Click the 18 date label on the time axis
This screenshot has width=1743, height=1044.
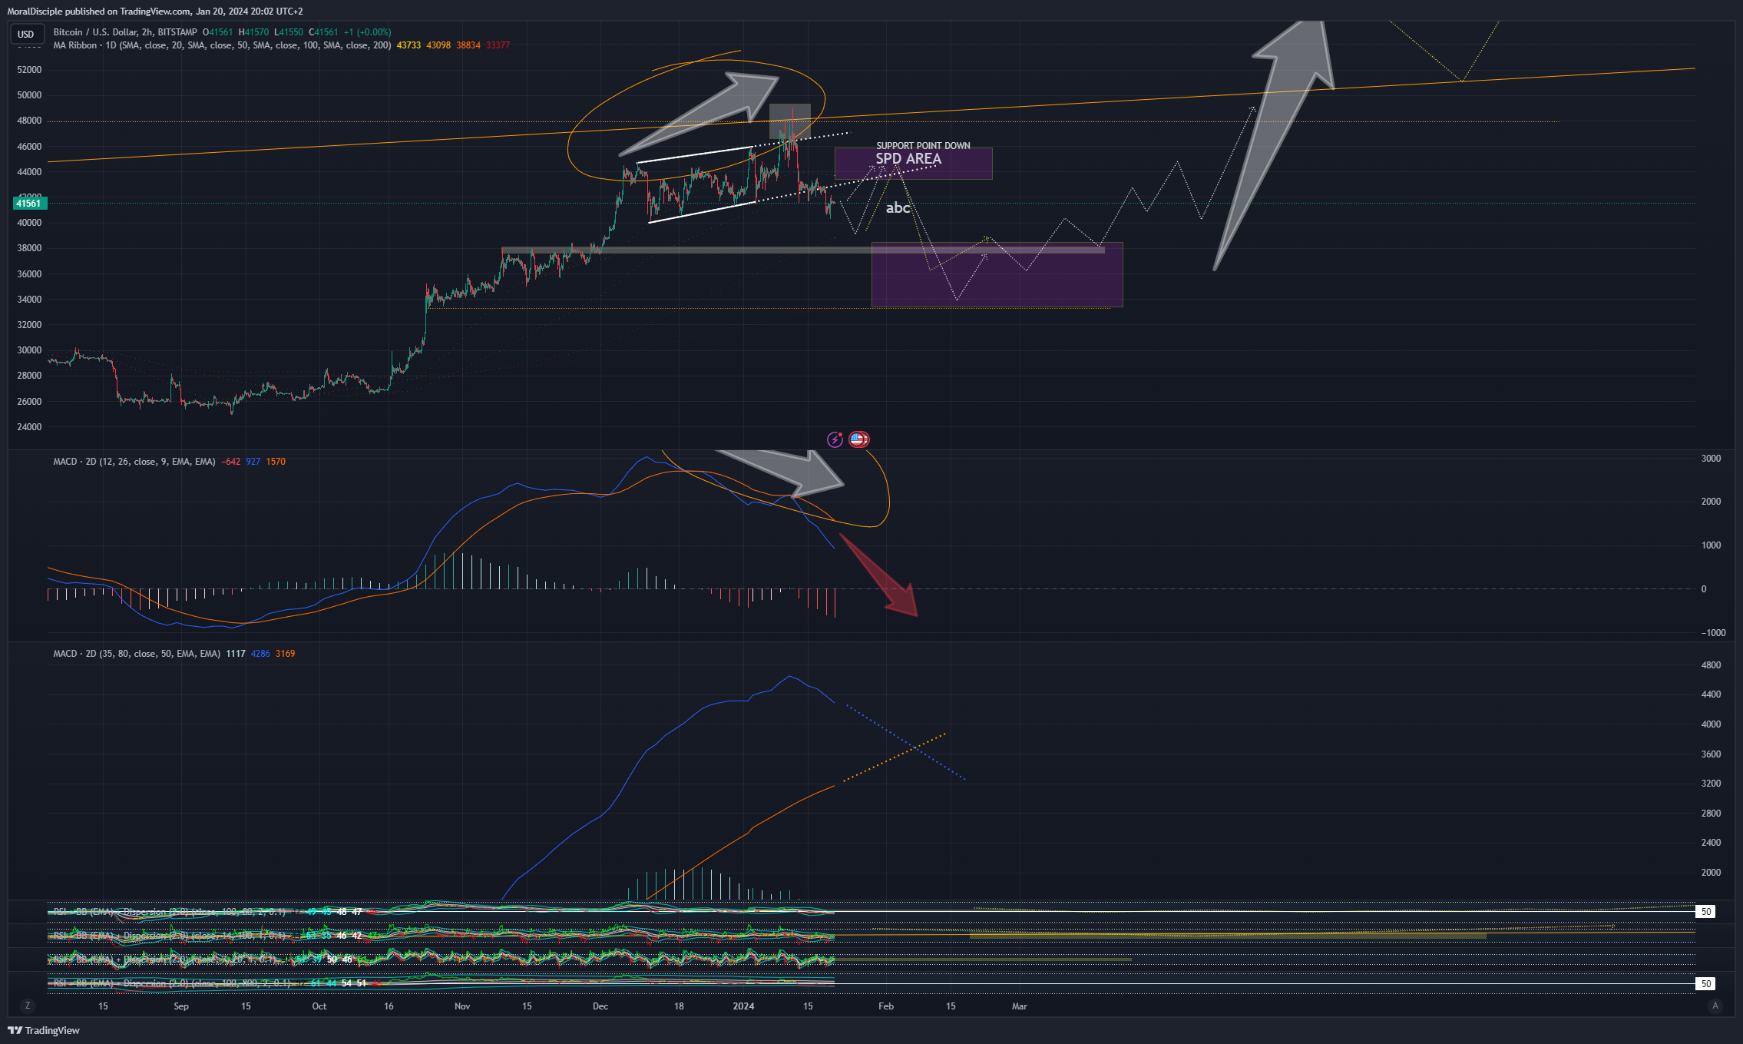(679, 1006)
